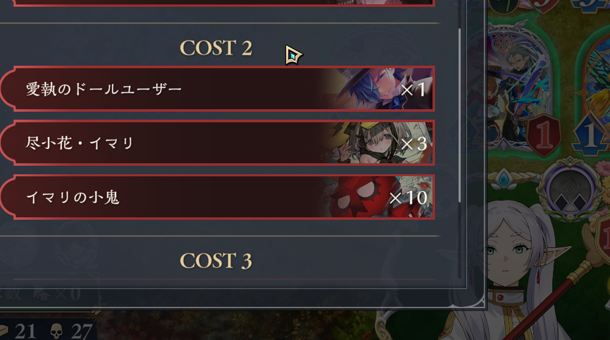Click the red demon mask card art
This screenshot has height=340, width=610.
[x=373, y=197]
